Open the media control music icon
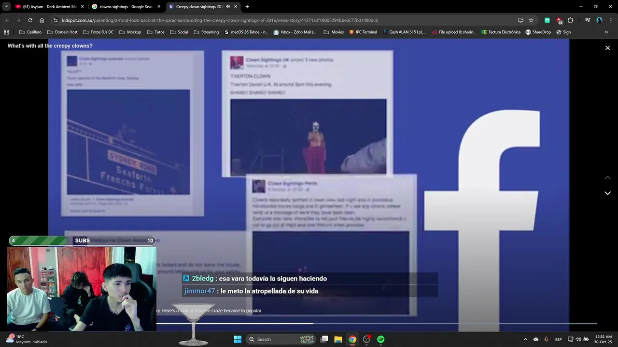 click(x=588, y=20)
